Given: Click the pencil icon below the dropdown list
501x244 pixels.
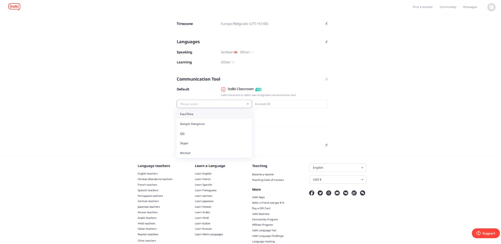Looking at the screenshot, I should point(326,145).
